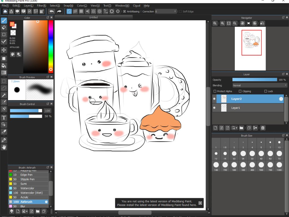Enable the radial snap guide
289x217 pixels.
pos(93,11)
